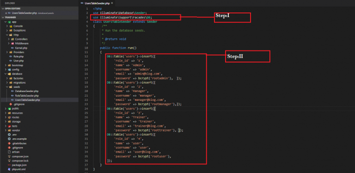The image size is (355, 173).
Task: Expand the storage folder chevron
Action: click(6, 122)
